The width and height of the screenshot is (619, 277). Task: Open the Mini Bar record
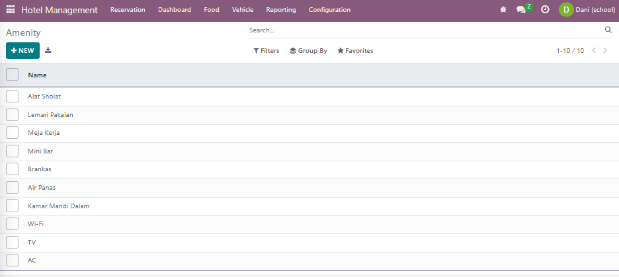[40, 151]
